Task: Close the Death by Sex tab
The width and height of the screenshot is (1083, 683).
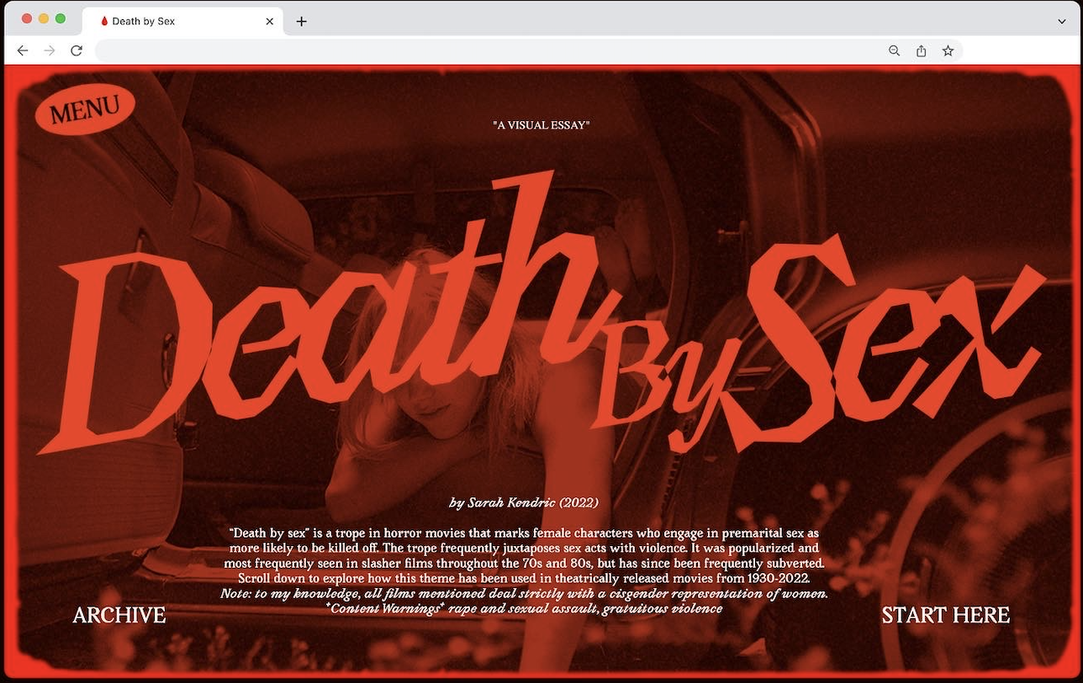Action: click(x=270, y=21)
